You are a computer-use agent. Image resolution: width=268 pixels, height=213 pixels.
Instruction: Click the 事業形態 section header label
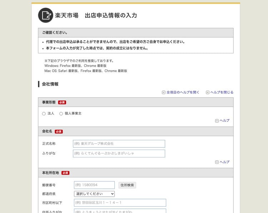pos(49,102)
